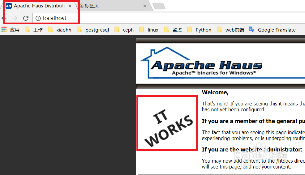Open the 应用 apps grid shortcut
305x175 pixels.
coord(11,30)
